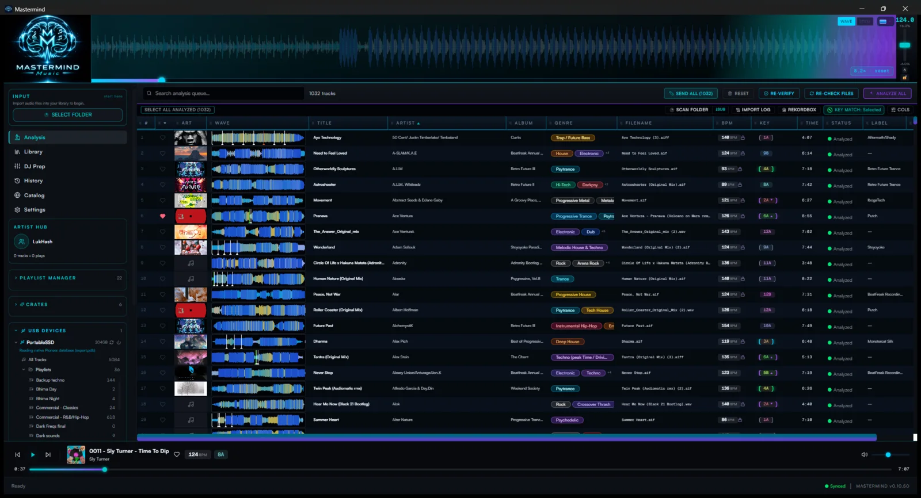
Task: Click the now playing album art thumbnail
Action: (x=76, y=455)
